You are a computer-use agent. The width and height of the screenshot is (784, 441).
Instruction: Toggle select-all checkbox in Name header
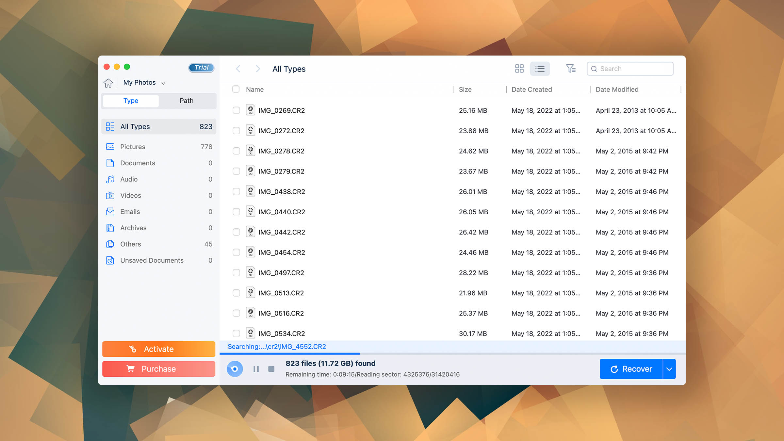[236, 89]
